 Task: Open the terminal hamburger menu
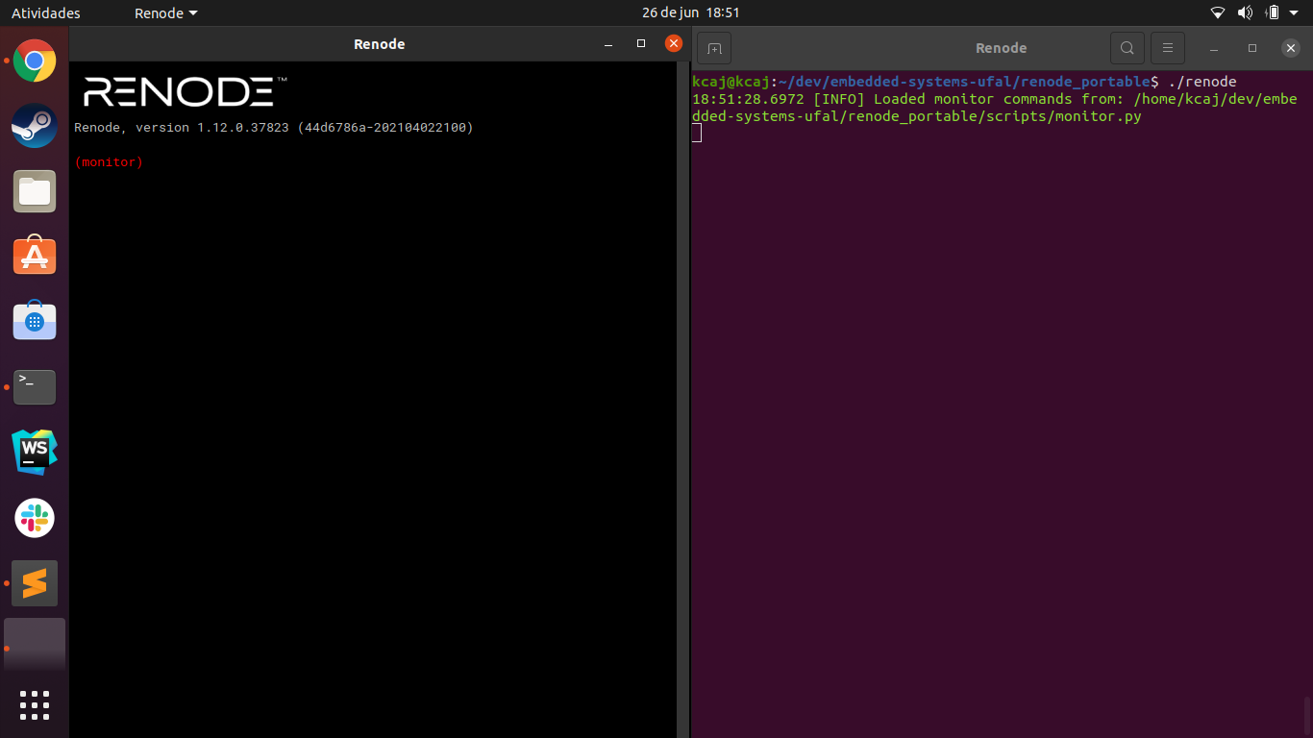pos(1168,48)
